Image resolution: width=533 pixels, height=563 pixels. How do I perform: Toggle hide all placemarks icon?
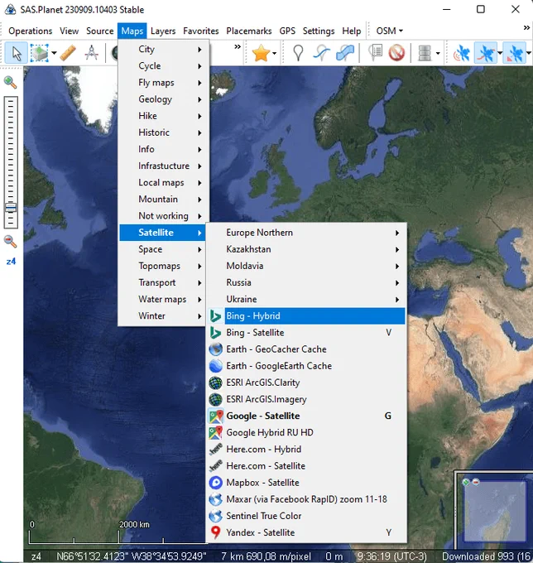396,53
